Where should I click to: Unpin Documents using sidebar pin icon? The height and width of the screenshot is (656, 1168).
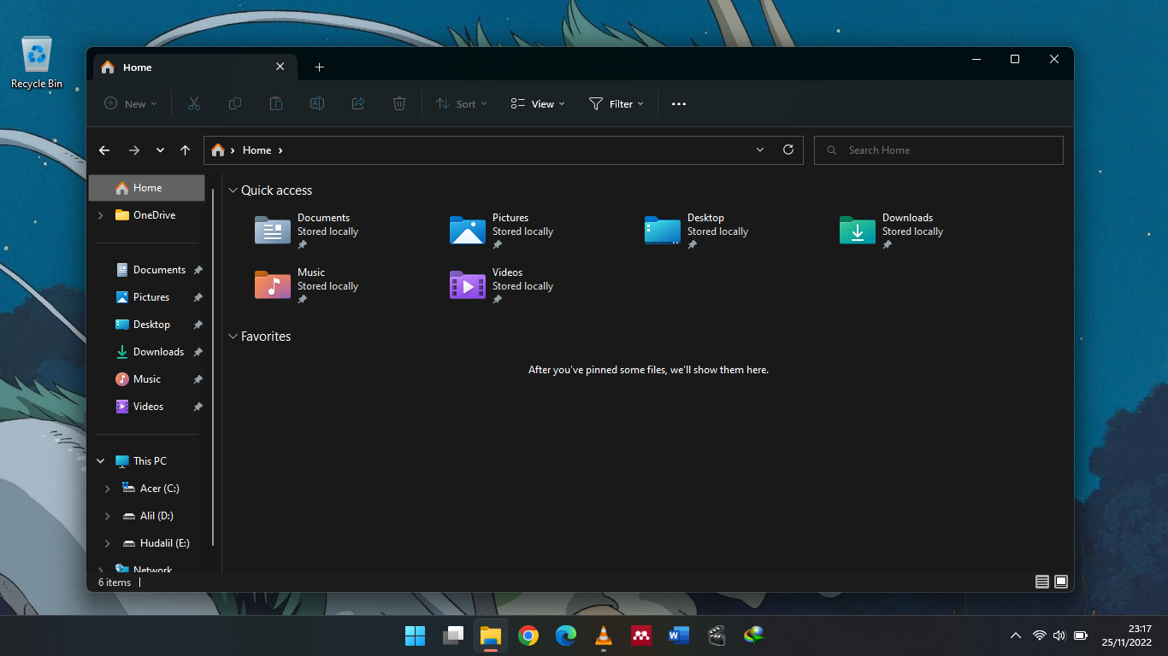pyautogui.click(x=198, y=270)
